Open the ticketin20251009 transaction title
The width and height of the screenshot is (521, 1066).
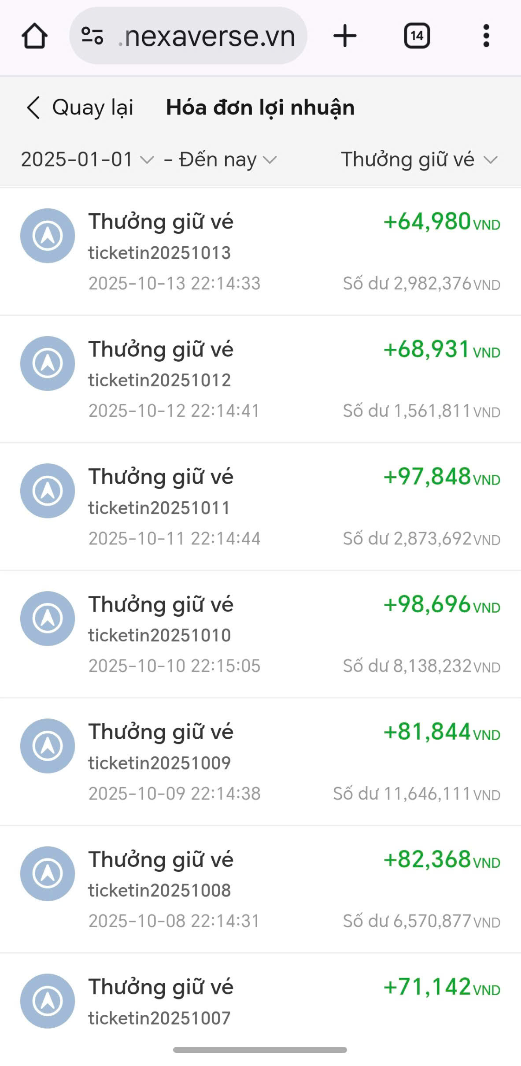click(x=161, y=732)
